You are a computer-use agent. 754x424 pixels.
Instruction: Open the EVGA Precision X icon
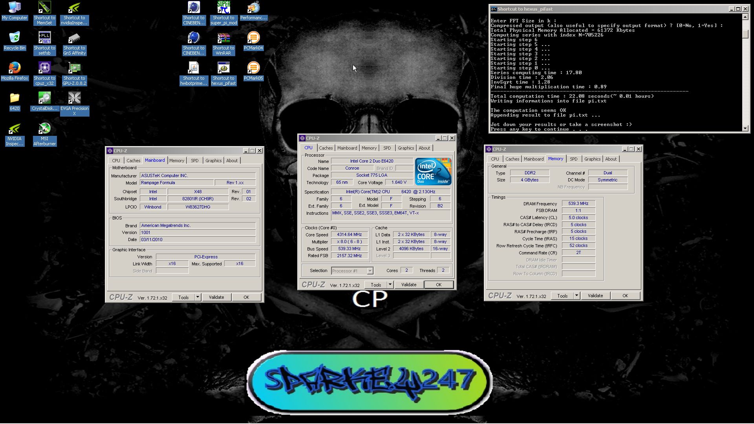coord(74,104)
